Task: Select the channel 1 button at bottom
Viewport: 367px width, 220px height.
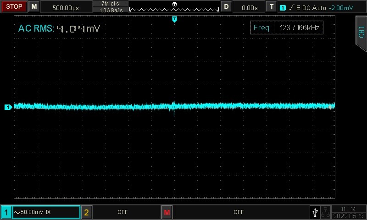Action: point(6,212)
